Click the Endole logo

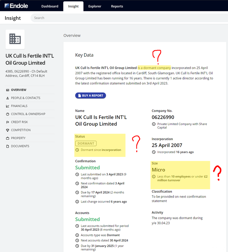[16, 6]
